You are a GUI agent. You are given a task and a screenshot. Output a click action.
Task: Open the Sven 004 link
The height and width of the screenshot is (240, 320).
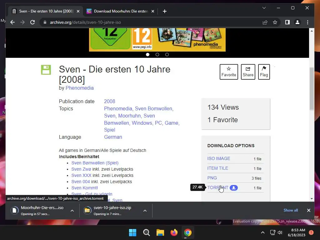coord(81,182)
